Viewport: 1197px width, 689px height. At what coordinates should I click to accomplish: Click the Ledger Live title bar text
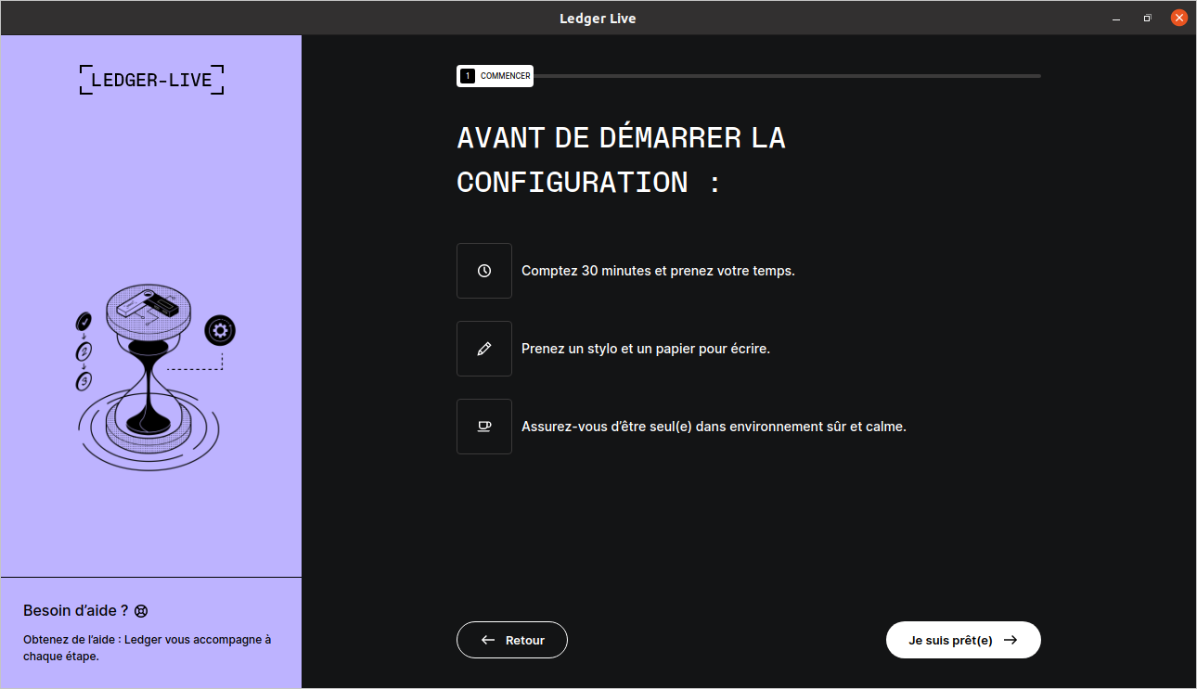tap(598, 19)
